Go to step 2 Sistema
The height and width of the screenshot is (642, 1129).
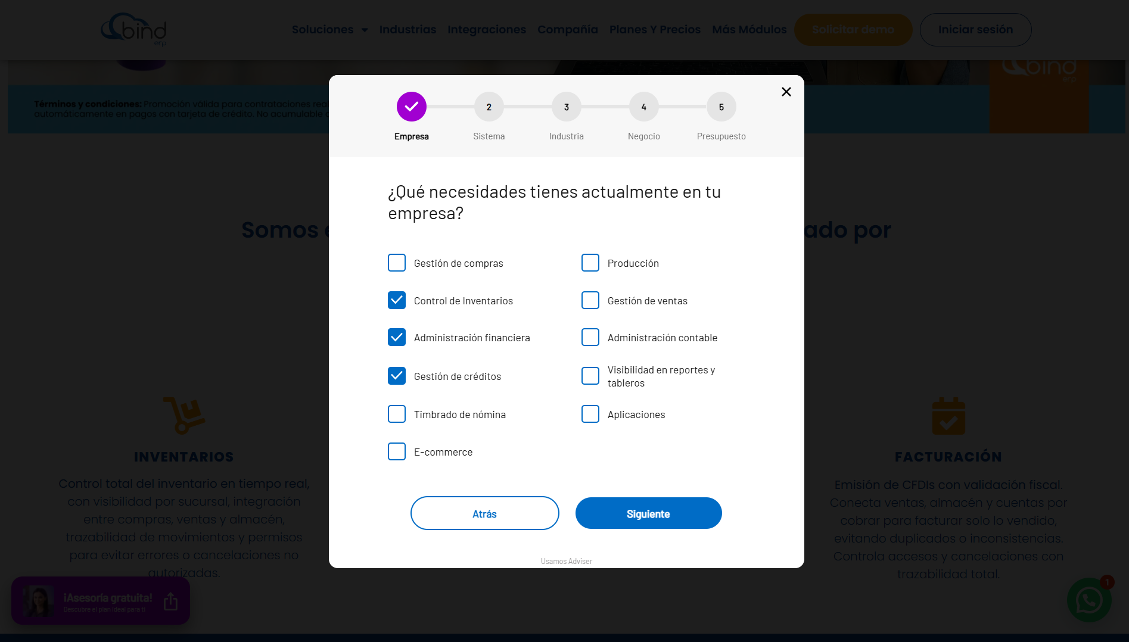489,107
